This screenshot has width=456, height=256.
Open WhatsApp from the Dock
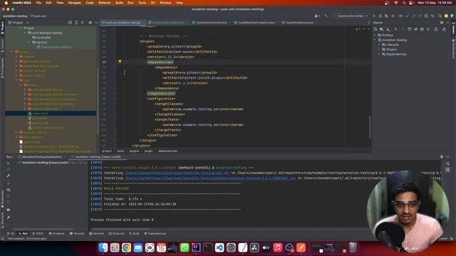(185, 247)
